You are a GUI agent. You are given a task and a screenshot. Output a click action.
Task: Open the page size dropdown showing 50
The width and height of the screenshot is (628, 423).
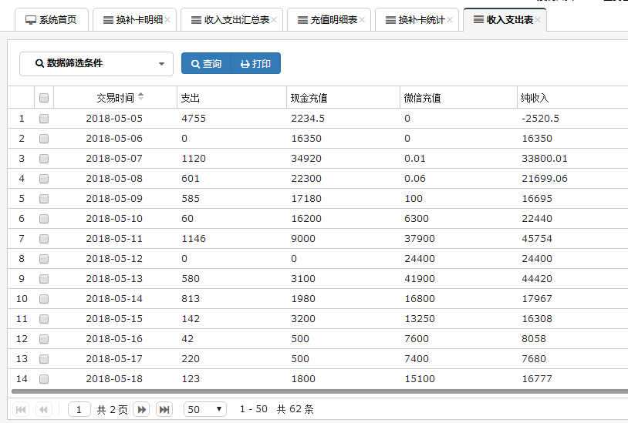pyautogui.click(x=204, y=409)
